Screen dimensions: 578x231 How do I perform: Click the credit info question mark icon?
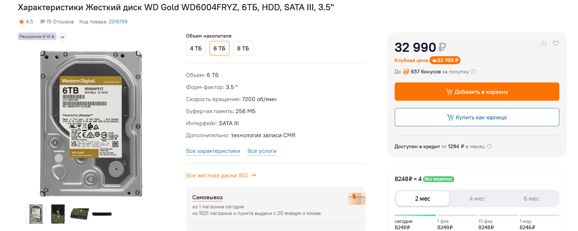[x=489, y=146]
